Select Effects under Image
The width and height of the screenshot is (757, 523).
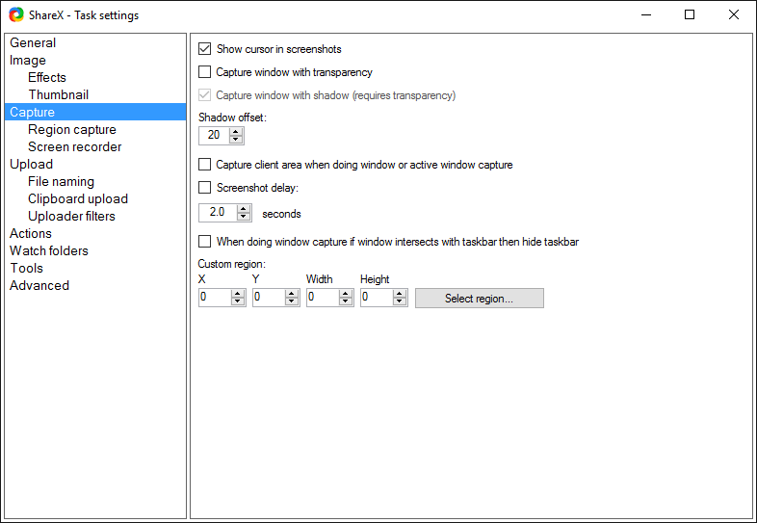(x=47, y=77)
